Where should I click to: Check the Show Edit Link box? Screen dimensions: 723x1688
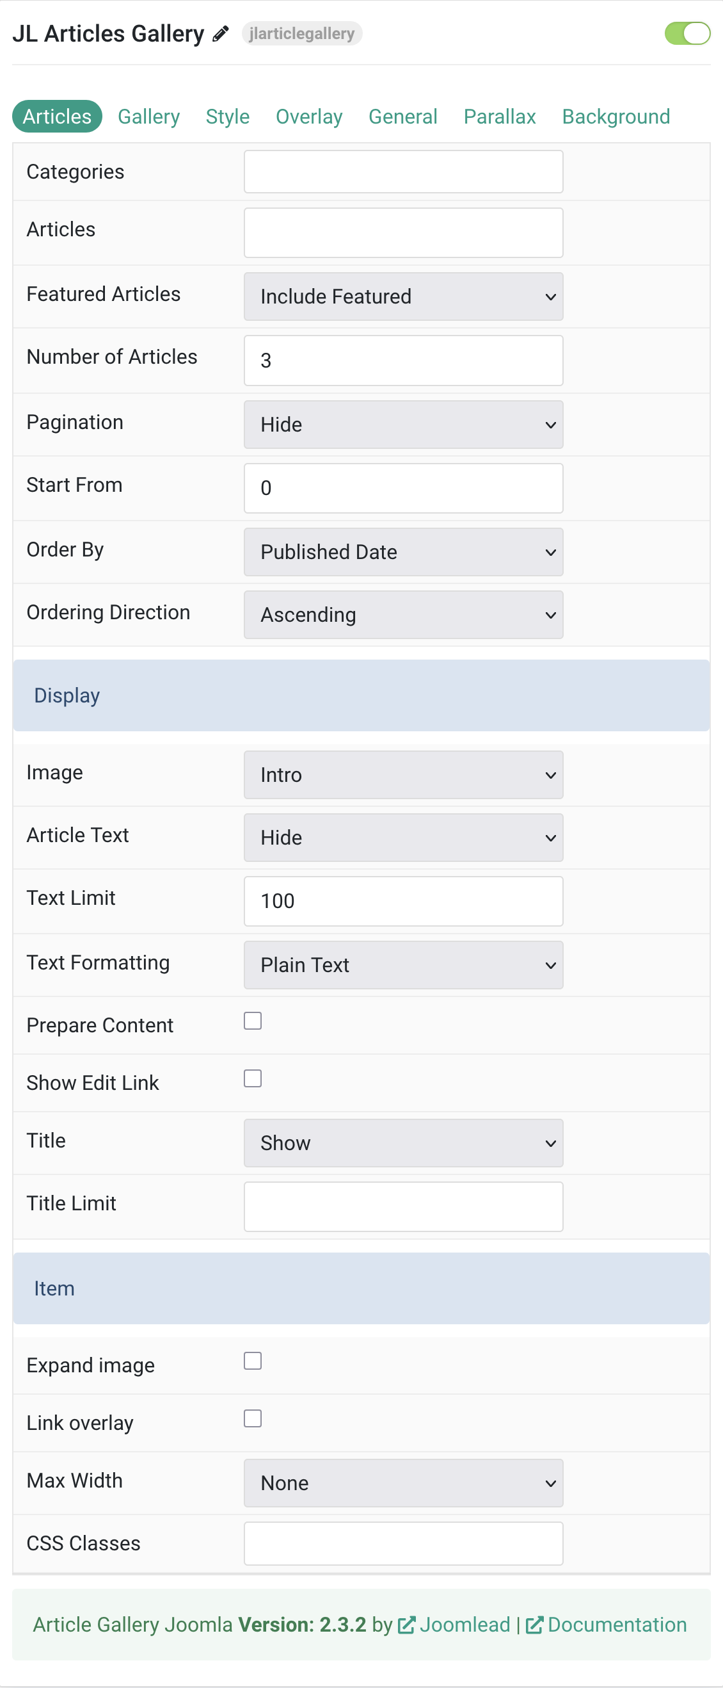pyautogui.click(x=253, y=1078)
